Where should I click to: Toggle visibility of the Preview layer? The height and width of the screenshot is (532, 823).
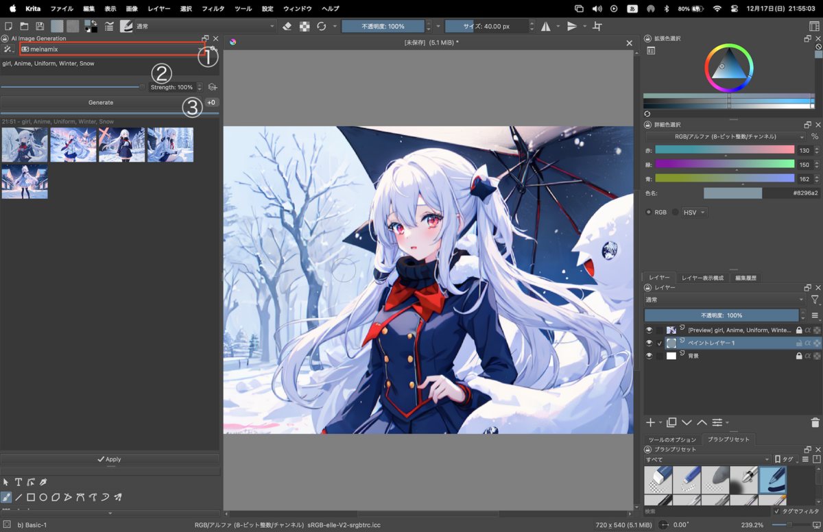pos(649,330)
